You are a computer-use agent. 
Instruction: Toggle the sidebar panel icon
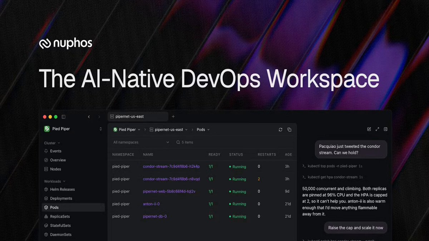[64, 117]
